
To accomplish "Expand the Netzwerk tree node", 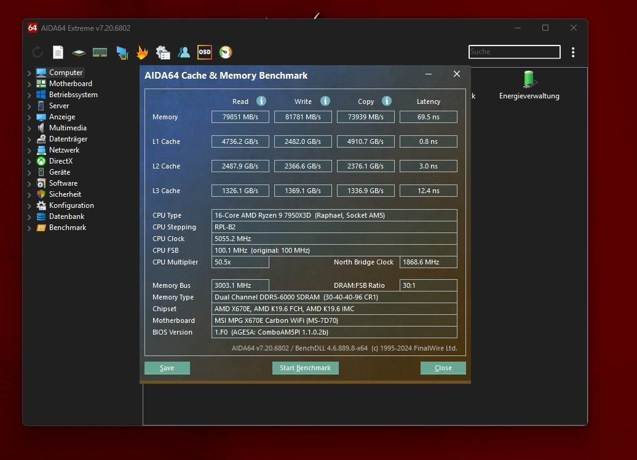I will [x=30, y=151].
